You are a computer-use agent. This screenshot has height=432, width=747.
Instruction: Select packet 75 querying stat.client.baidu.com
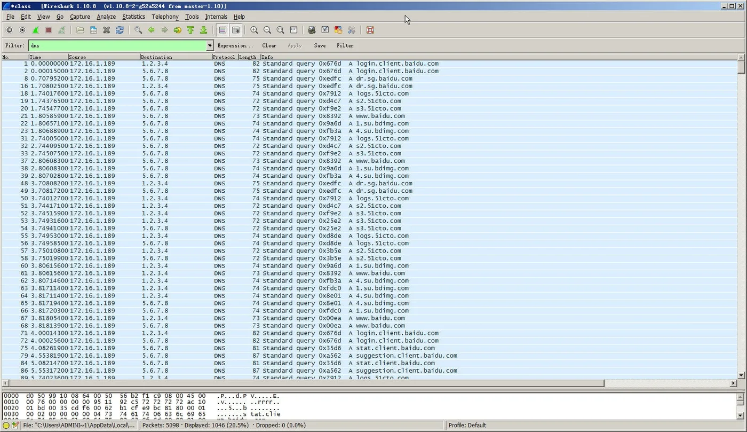pos(369,348)
